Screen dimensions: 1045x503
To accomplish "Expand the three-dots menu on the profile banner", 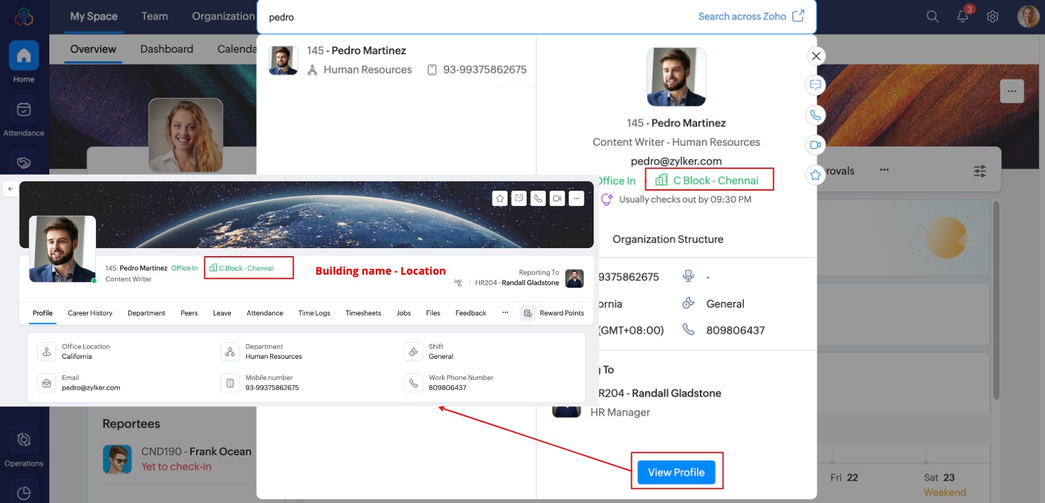I will (576, 198).
